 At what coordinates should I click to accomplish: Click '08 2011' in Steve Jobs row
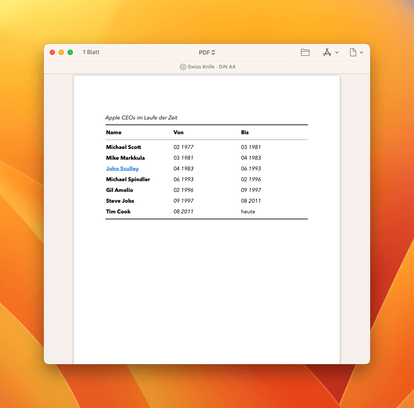pyautogui.click(x=251, y=201)
